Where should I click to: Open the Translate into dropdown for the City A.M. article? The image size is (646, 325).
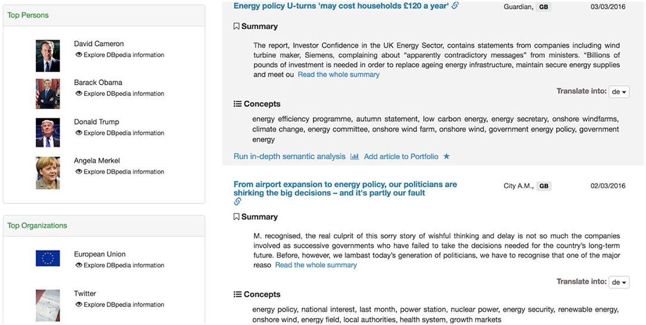619,283
